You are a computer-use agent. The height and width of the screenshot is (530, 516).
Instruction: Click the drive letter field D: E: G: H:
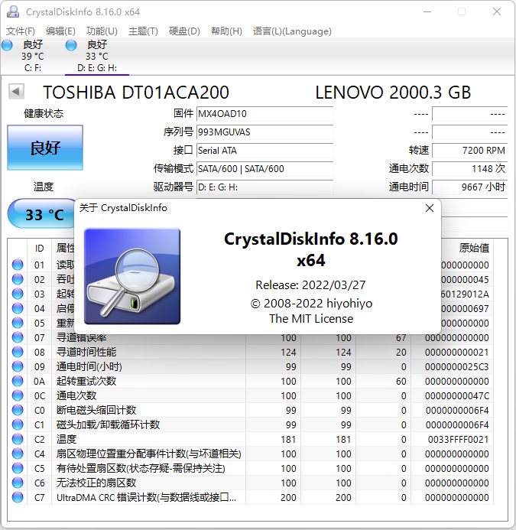(265, 187)
